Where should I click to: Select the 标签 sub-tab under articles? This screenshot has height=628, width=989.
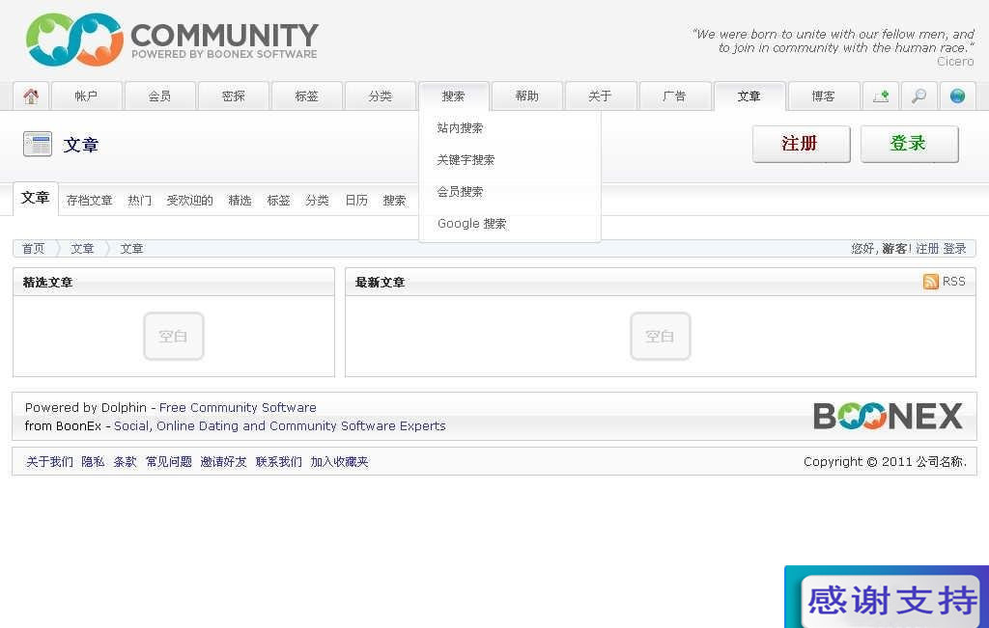(x=278, y=201)
